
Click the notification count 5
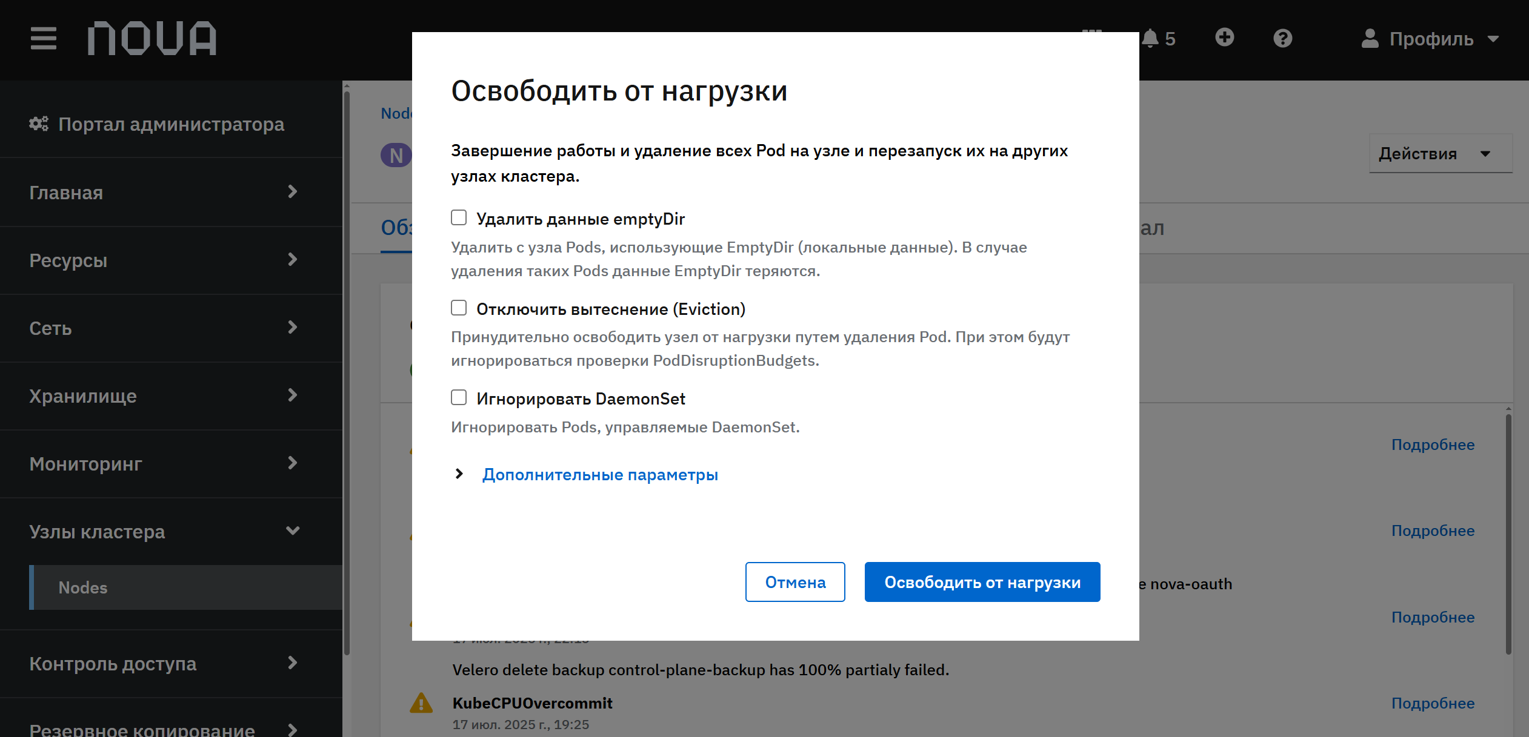[1170, 39]
